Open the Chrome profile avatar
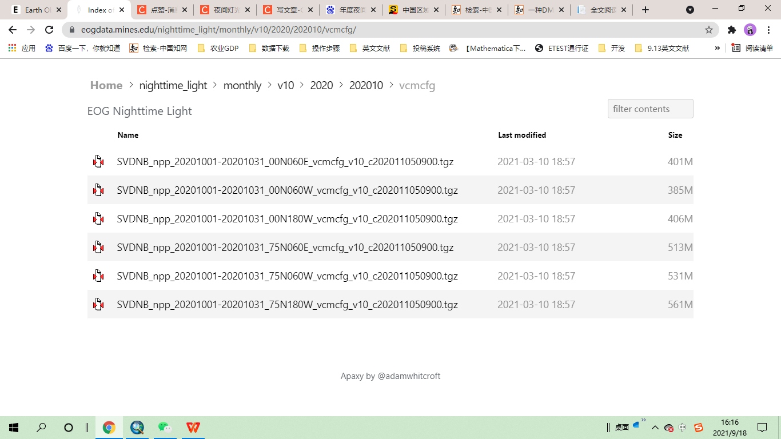Image resolution: width=781 pixels, height=439 pixels. coord(750,30)
